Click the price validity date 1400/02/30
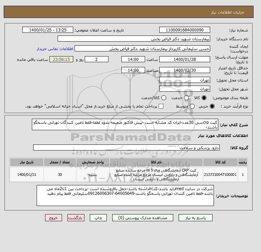 pos(185,70)
